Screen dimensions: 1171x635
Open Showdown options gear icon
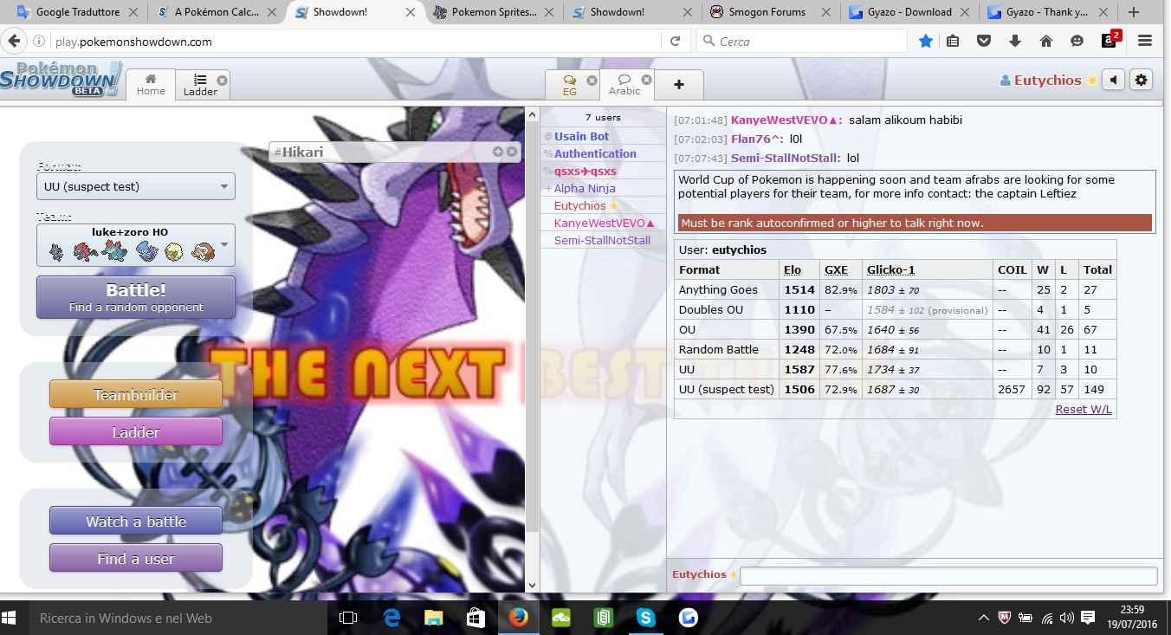(x=1142, y=80)
